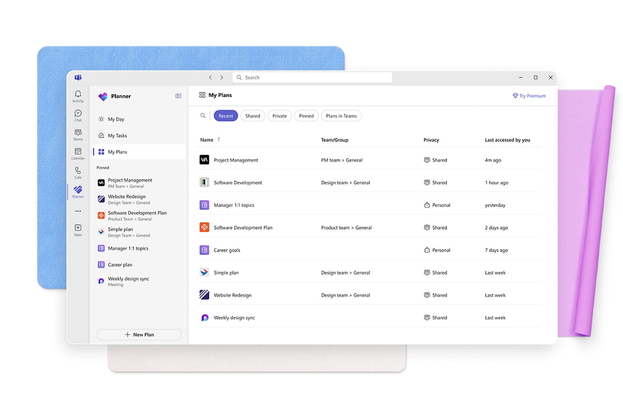Open Project Management in plans table
The height and width of the screenshot is (415, 623).
coord(236,160)
